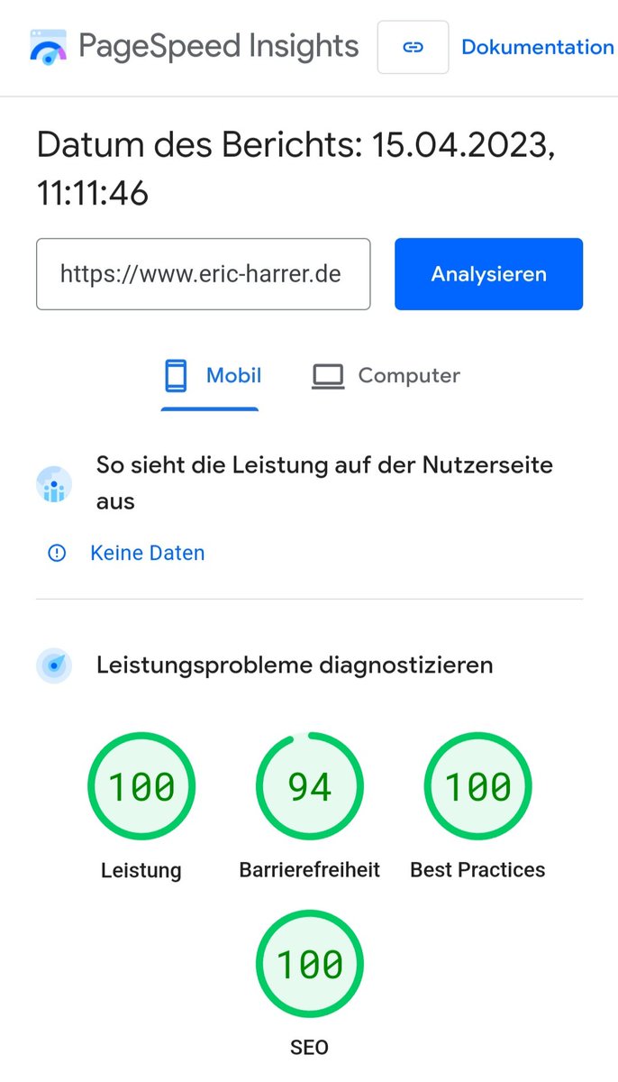The height and width of the screenshot is (1082, 618).
Task: Open the Dokumentation link
Action: [x=538, y=47]
